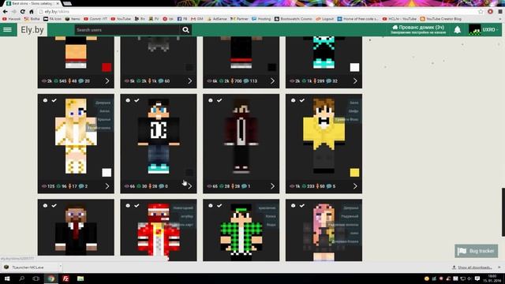Open the Logout bookmark link

click(x=324, y=19)
